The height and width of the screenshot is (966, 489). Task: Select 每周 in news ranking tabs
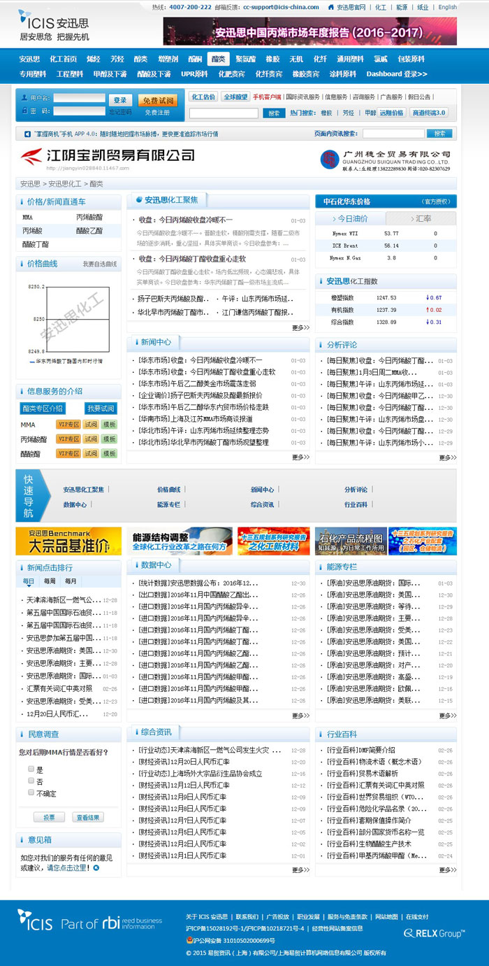pyautogui.click(x=50, y=581)
